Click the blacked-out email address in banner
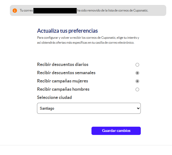The height and width of the screenshot is (155, 172). click(x=55, y=10)
